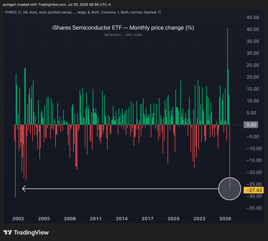
Task: Click the 2005 time axis label
Action: click(x=44, y=219)
